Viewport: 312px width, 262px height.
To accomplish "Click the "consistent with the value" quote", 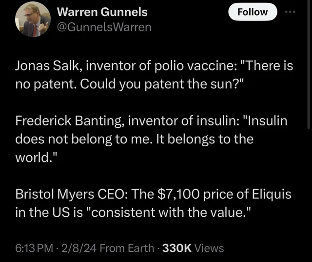I will (169, 212).
